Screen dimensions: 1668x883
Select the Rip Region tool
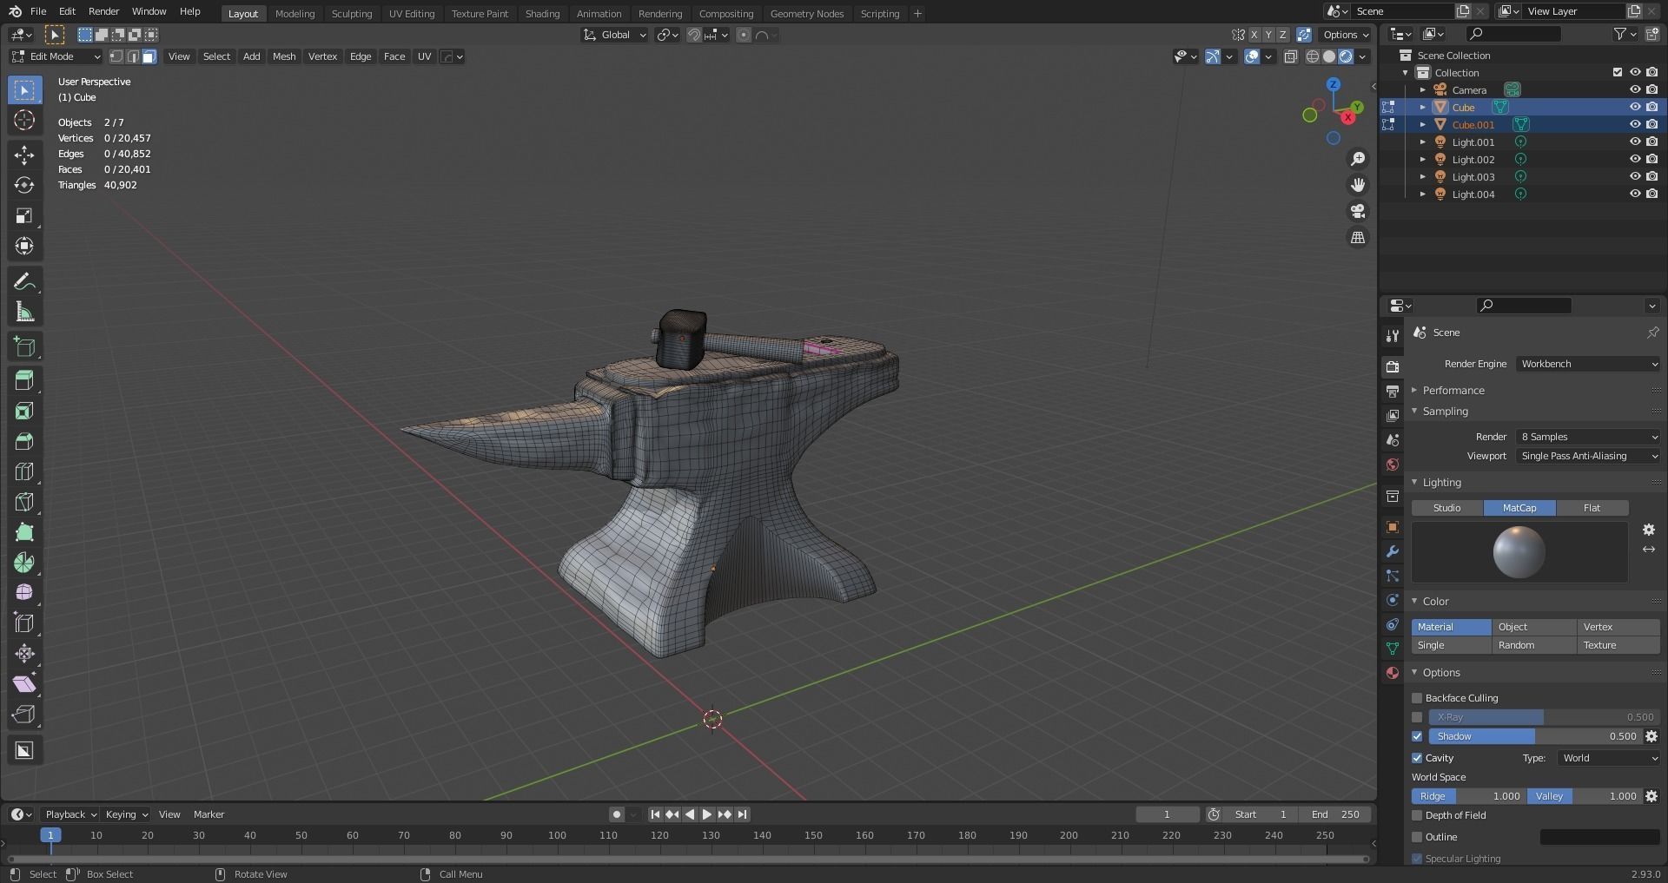pos(24,715)
